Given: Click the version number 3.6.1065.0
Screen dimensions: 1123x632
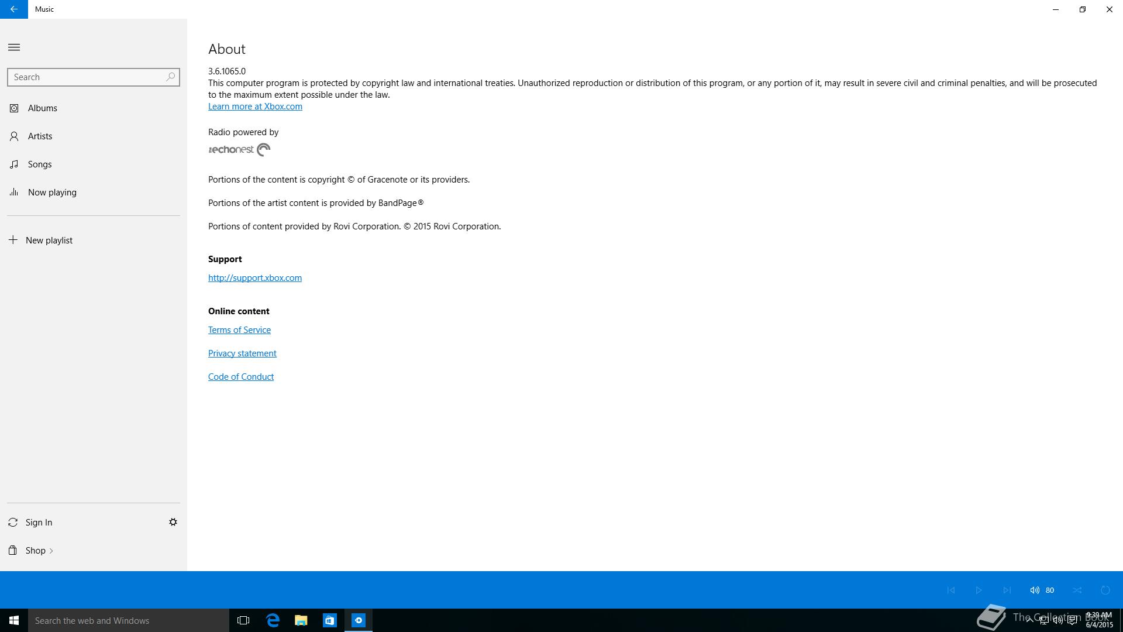Looking at the screenshot, I should click(x=227, y=71).
